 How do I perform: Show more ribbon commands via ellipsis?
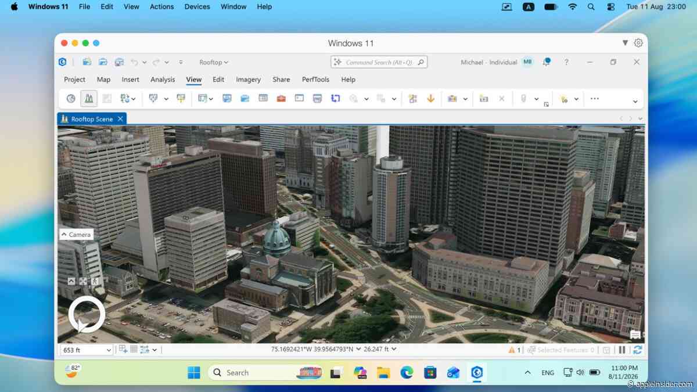595,99
